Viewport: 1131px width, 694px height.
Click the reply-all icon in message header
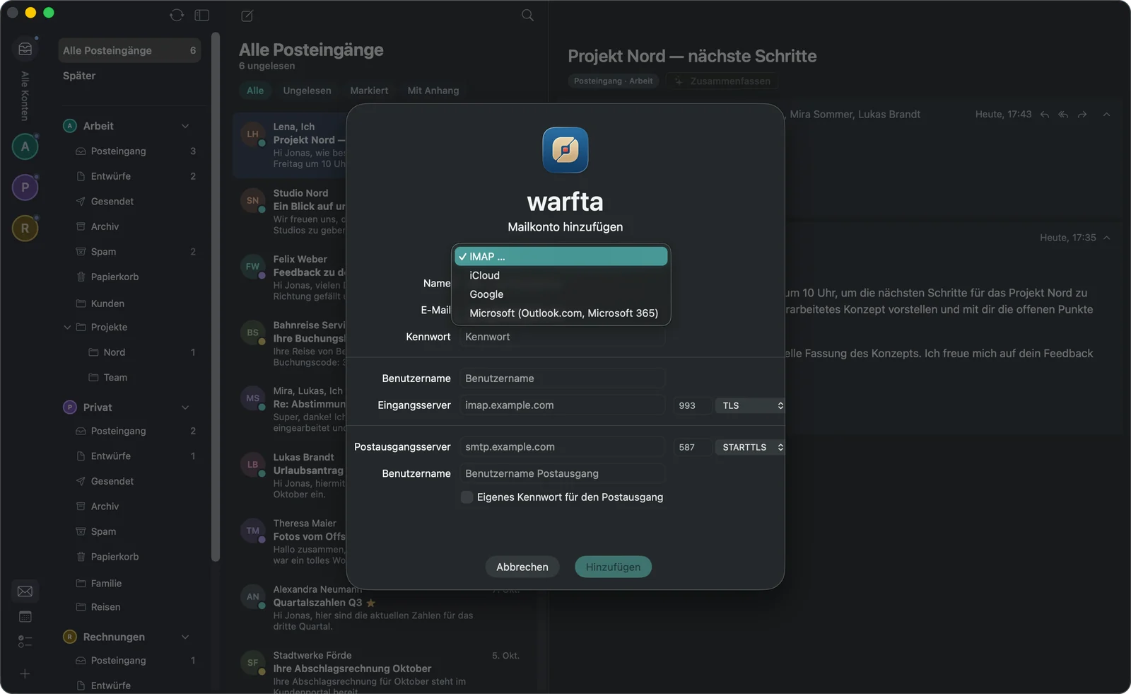[1063, 115]
